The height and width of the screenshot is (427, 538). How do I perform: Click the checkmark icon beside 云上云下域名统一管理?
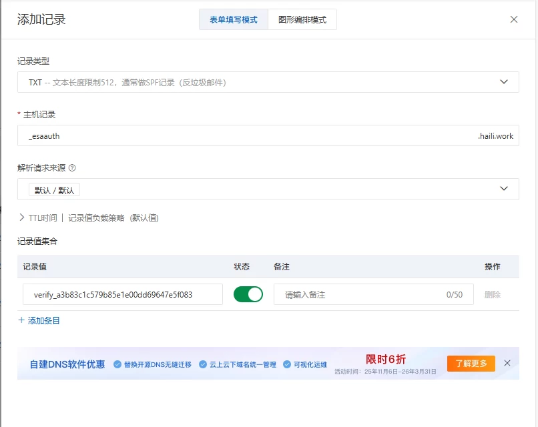(204, 365)
